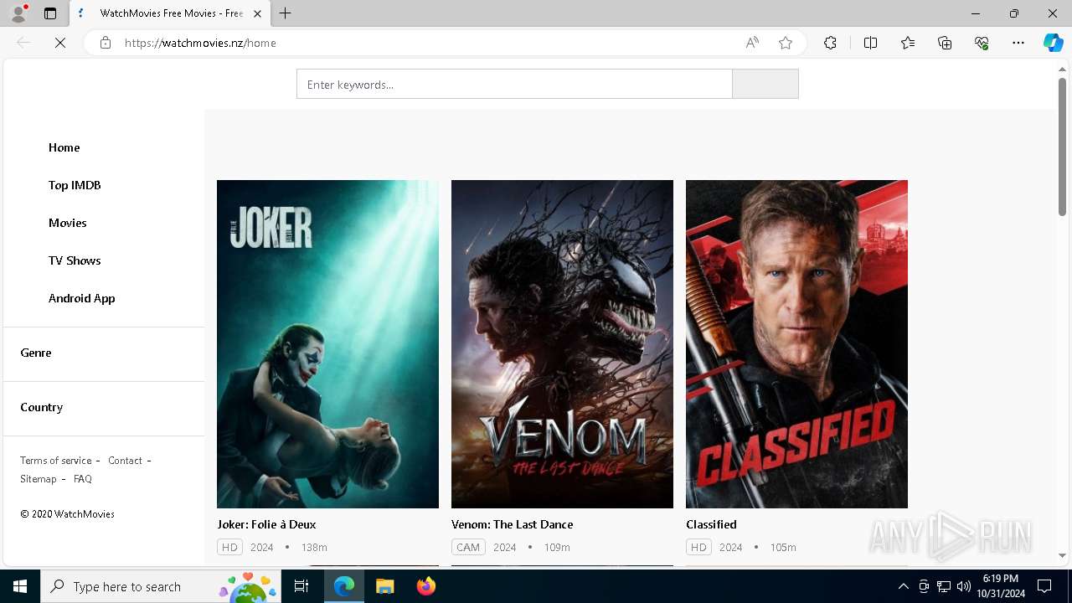Launch Firefox from taskbar

425,586
